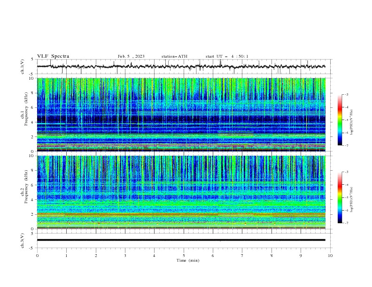The image size is (372, 287).
Task: Click the log(PSD) label beside ch.2 colorbar
Action: 351,200
